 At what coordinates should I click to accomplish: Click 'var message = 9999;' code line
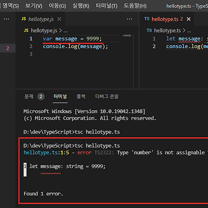72,38
